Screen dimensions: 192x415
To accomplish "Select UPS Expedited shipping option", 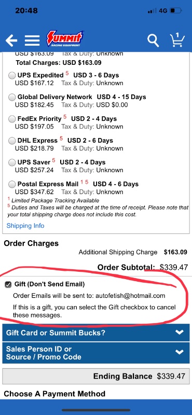I will (x=12, y=76).
